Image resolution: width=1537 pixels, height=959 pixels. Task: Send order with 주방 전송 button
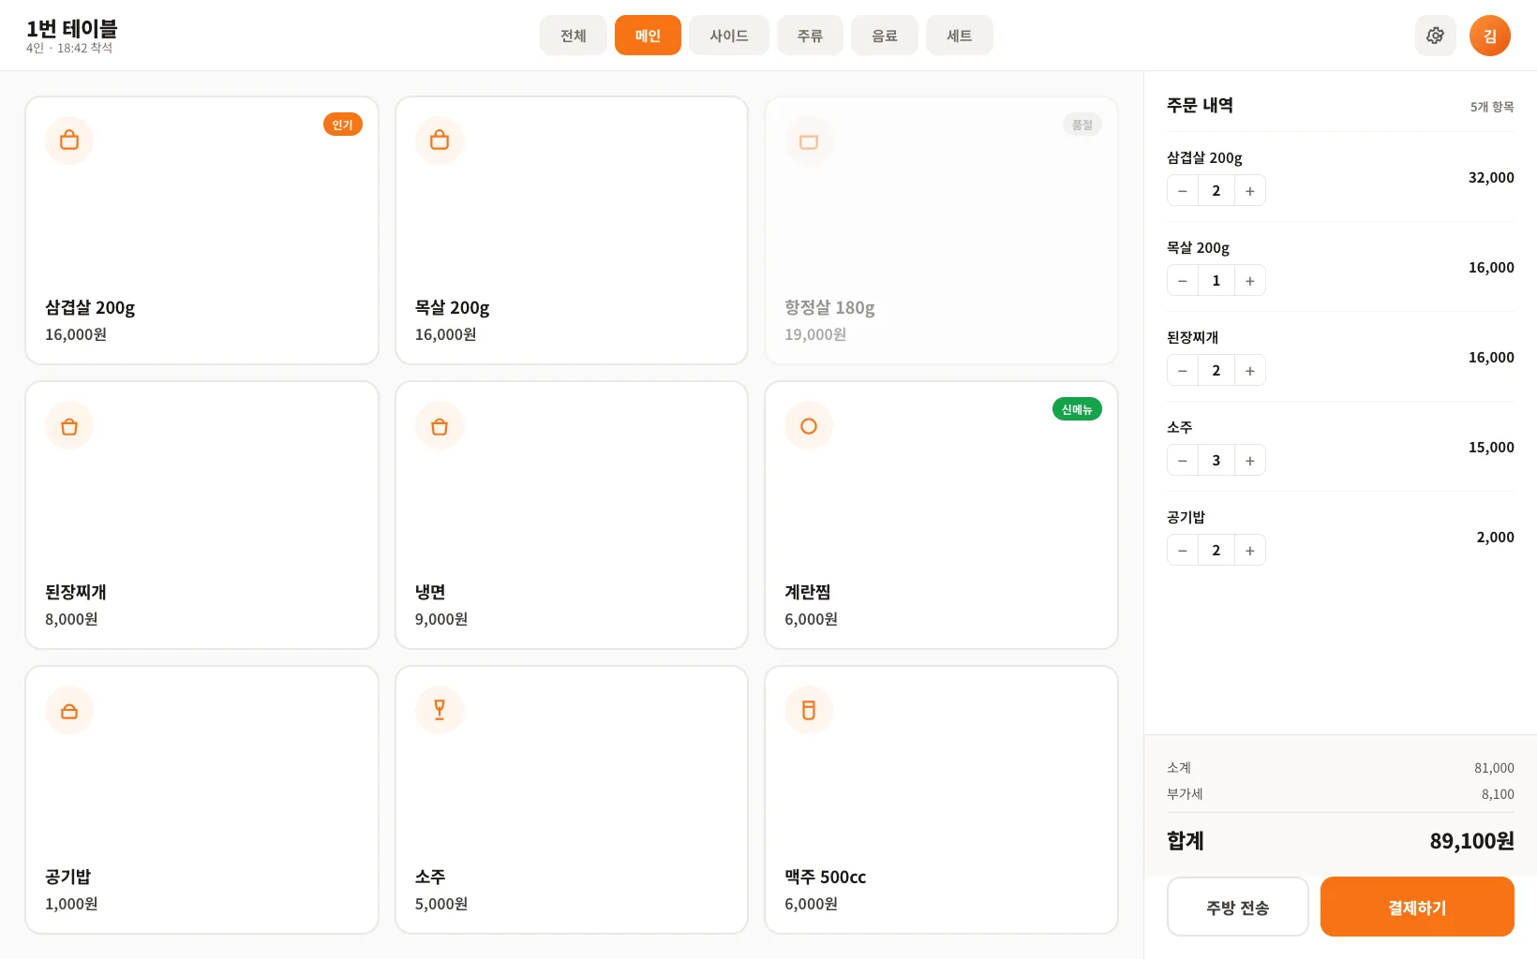pos(1237,907)
